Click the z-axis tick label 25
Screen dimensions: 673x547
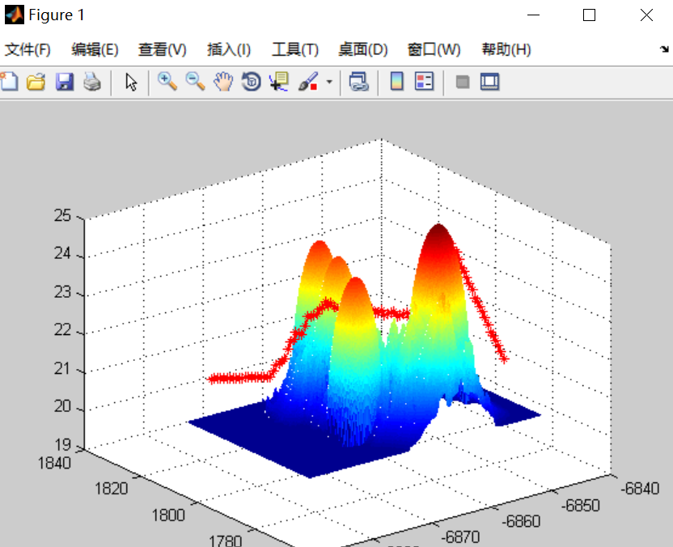62,215
